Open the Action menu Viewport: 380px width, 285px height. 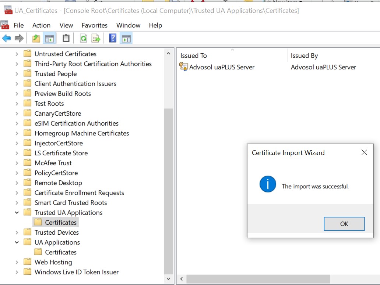coord(41,25)
